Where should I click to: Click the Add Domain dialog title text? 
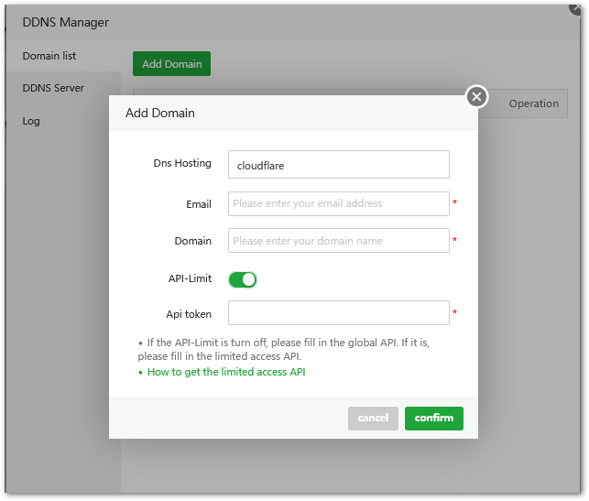tap(160, 114)
